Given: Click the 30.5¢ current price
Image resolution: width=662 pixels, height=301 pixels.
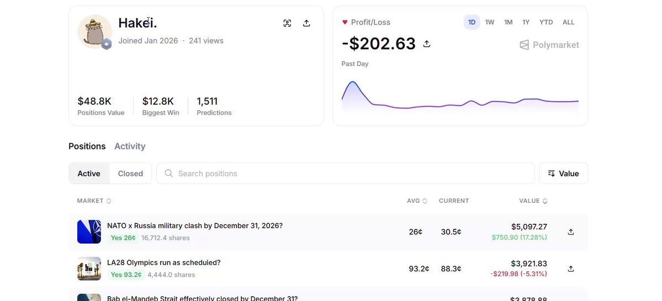Looking at the screenshot, I should (x=451, y=232).
